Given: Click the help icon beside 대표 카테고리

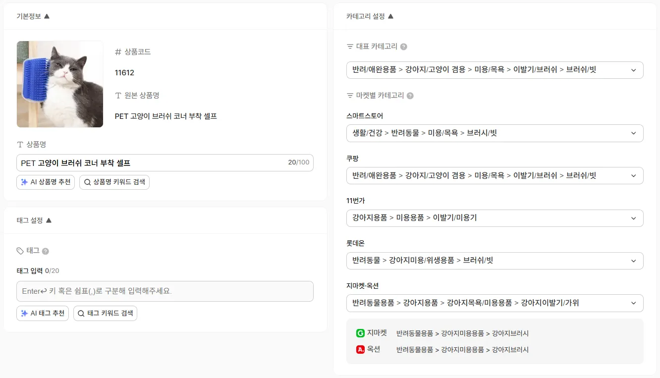Looking at the screenshot, I should coord(404,47).
